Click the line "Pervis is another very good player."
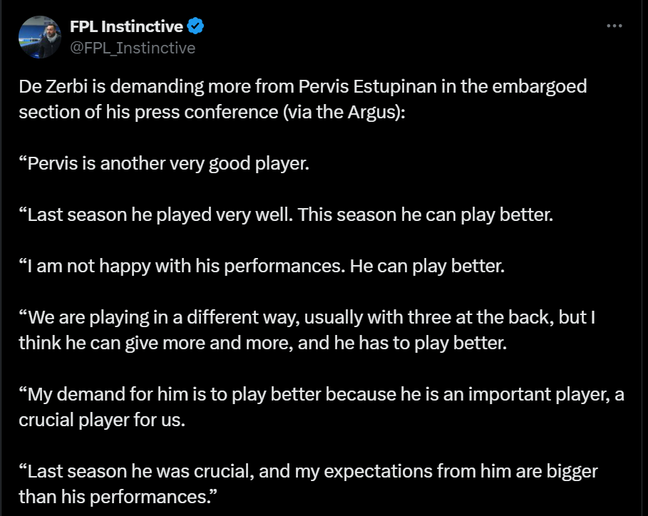Viewport: 648px width, 516px height. tap(165, 163)
